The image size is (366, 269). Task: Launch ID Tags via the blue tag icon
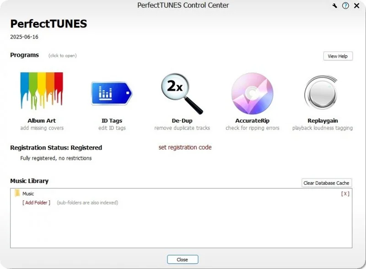[112, 93]
